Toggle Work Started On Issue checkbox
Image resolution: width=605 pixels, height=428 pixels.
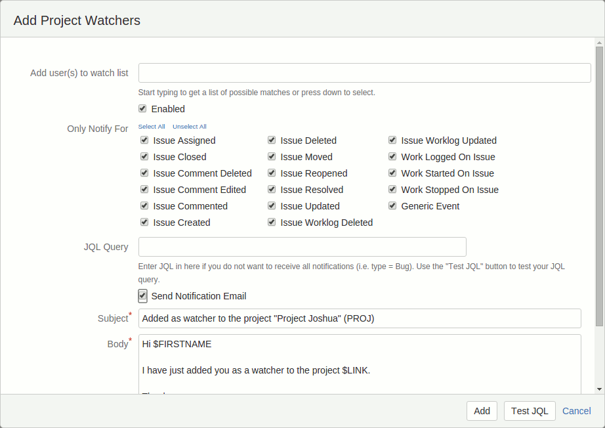pyautogui.click(x=392, y=173)
